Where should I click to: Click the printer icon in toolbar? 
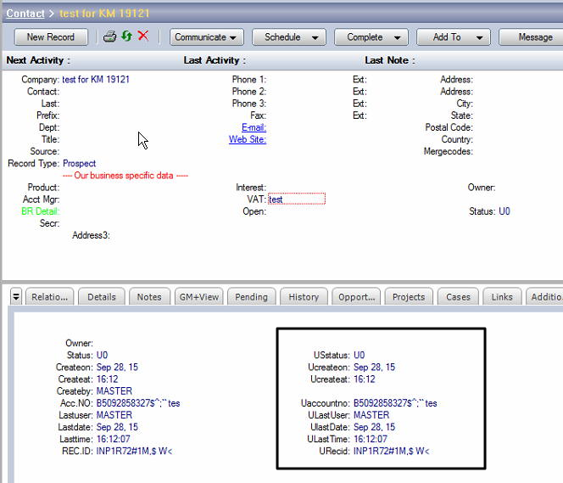pyautogui.click(x=109, y=37)
